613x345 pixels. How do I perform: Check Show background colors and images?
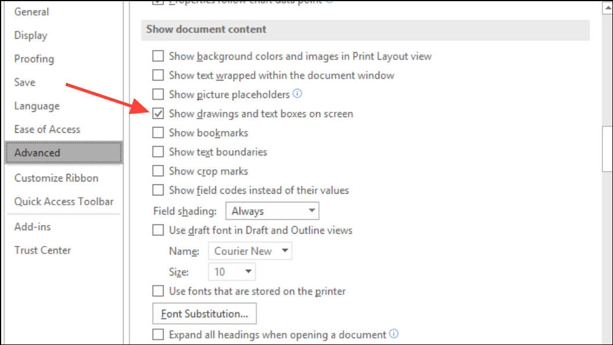pyautogui.click(x=158, y=56)
